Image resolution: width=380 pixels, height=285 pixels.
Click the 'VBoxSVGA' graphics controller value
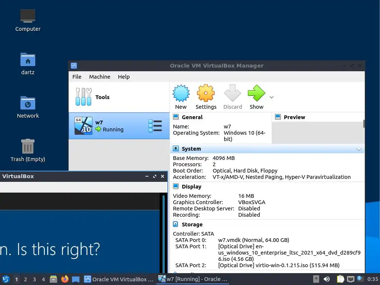pyautogui.click(x=252, y=202)
